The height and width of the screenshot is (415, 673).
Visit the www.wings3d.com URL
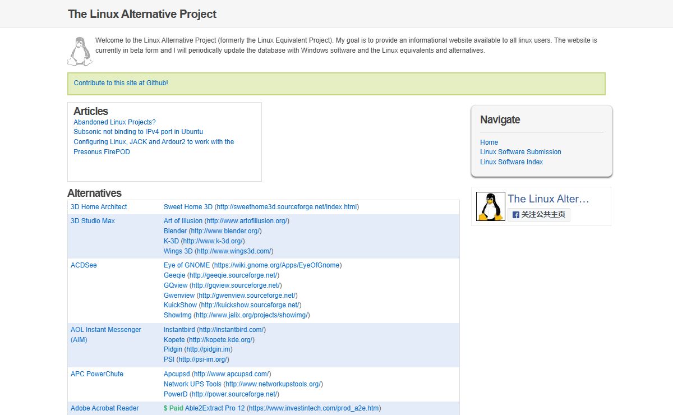234,251
